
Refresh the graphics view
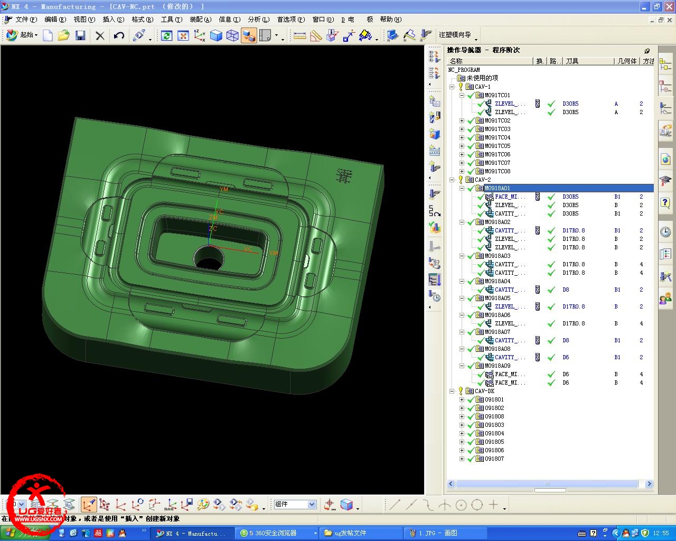point(167,35)
